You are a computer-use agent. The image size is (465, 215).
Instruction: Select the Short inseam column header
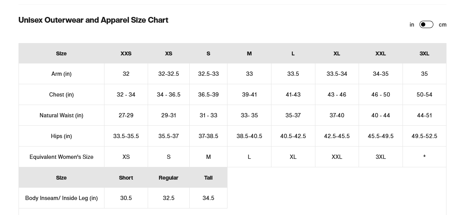point(126,178)
